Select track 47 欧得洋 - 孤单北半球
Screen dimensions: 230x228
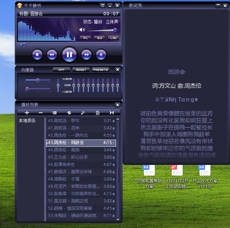pos(81,172)
